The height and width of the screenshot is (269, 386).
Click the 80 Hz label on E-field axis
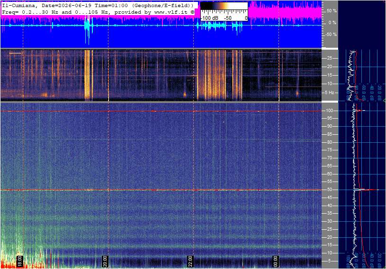pyautogui.click(x=329, y=142)
